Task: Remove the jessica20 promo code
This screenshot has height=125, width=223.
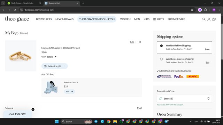Action: tap(208, 99)
